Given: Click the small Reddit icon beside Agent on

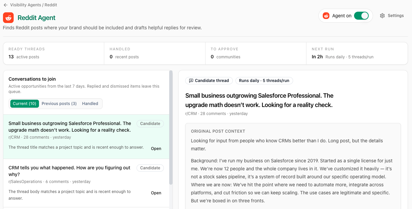Looking at the screenshot, I should 326,16.
